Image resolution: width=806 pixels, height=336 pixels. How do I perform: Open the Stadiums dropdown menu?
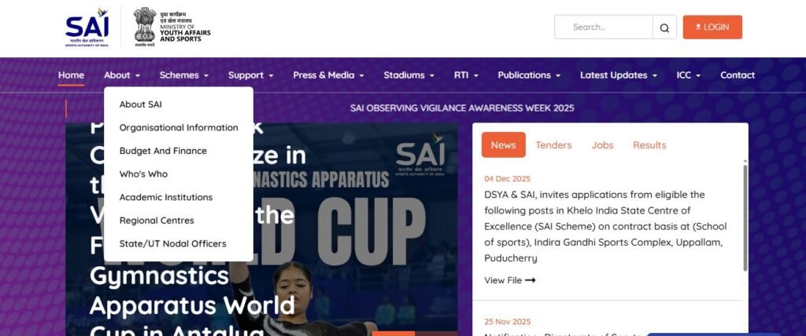[x=409, y=75]
